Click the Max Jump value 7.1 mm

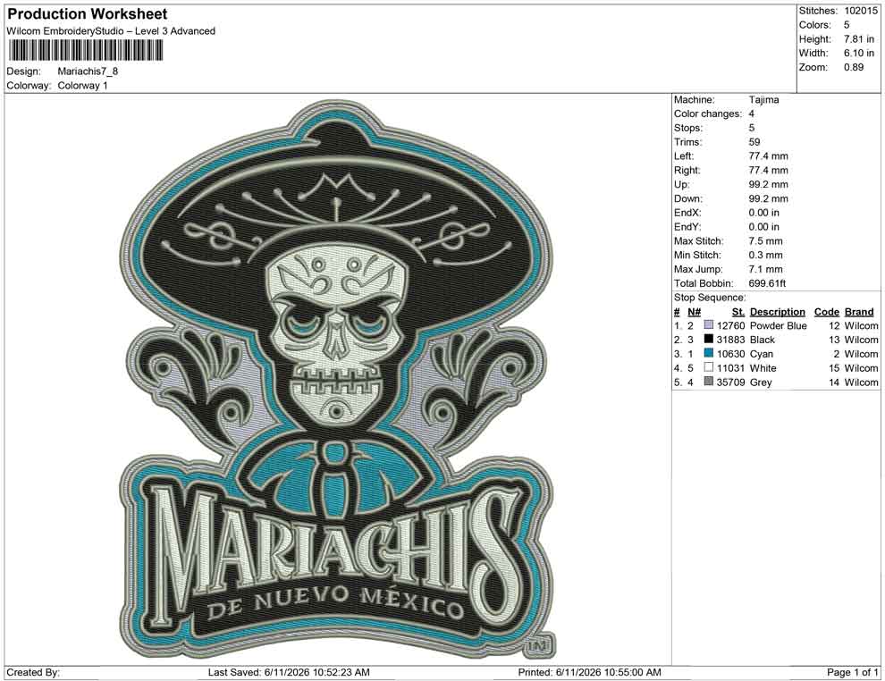pyautogui.click(x=766, y=269)
